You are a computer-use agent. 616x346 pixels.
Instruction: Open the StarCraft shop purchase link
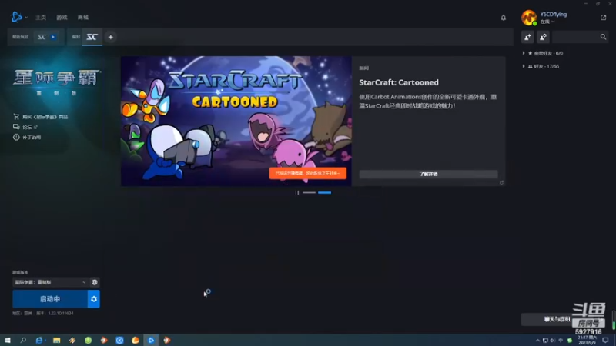[x=41, y=117]
